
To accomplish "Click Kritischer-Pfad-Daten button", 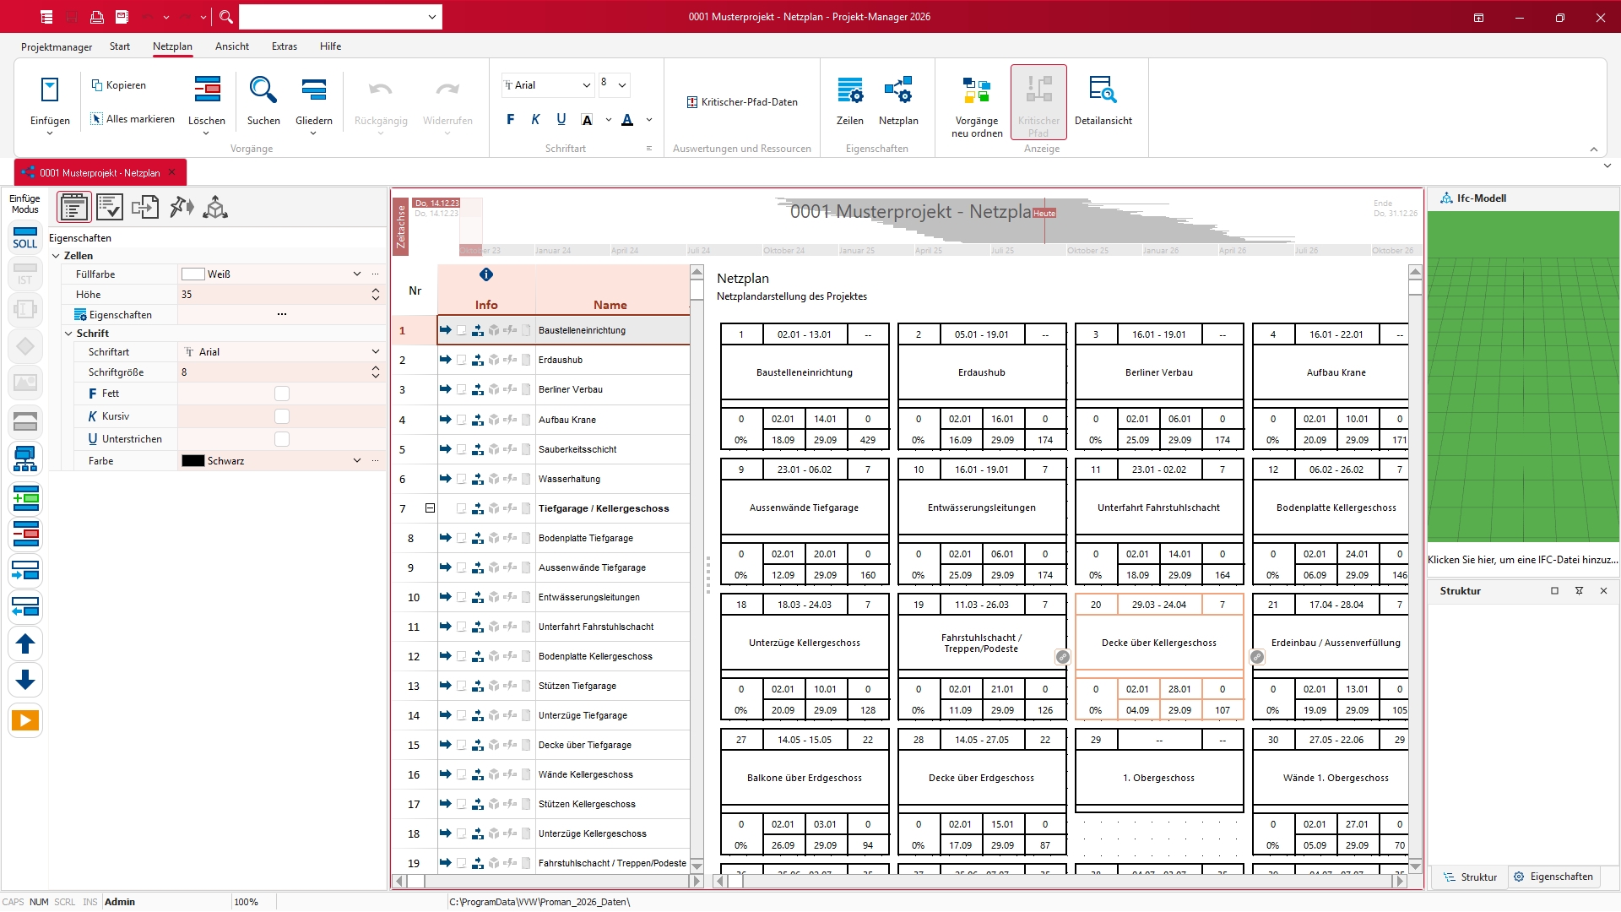I will pyautogui.click(x=742, y=102).
